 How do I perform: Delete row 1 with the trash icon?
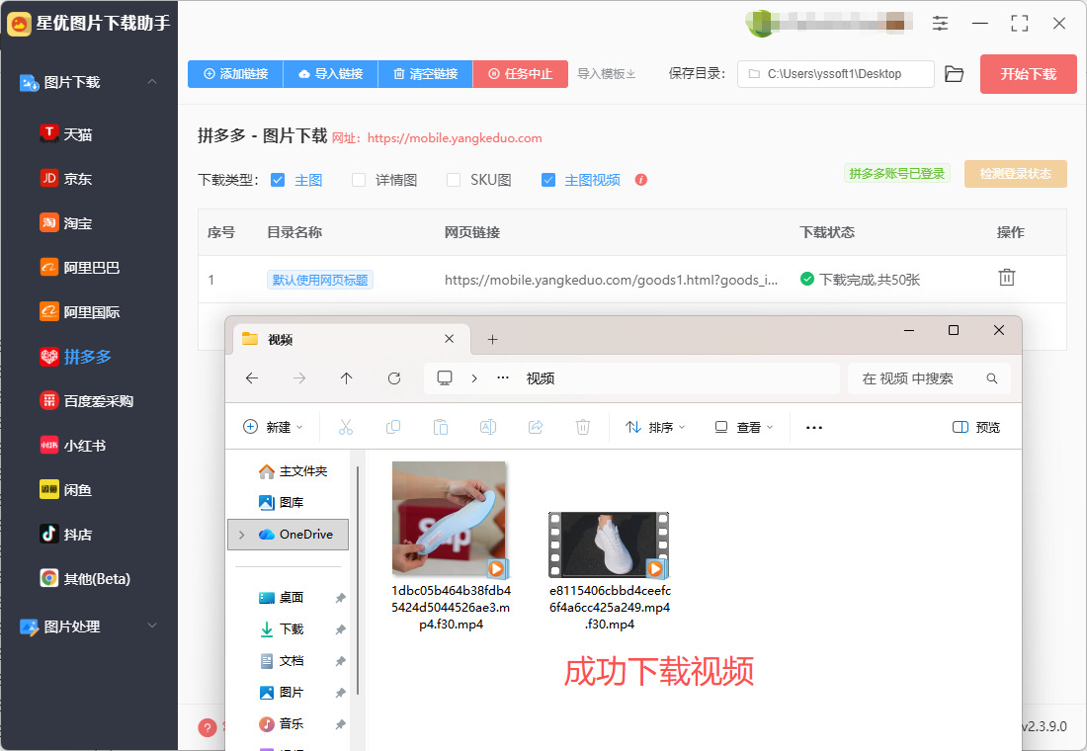pyautogui.click(x=1007, y=278)
